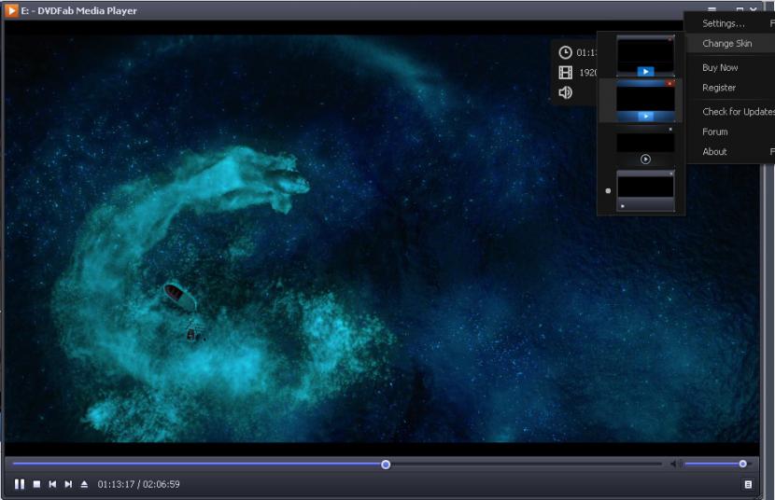
Task: Mute audio using speaker icon by volume slider
Action: tap(675, 464)
